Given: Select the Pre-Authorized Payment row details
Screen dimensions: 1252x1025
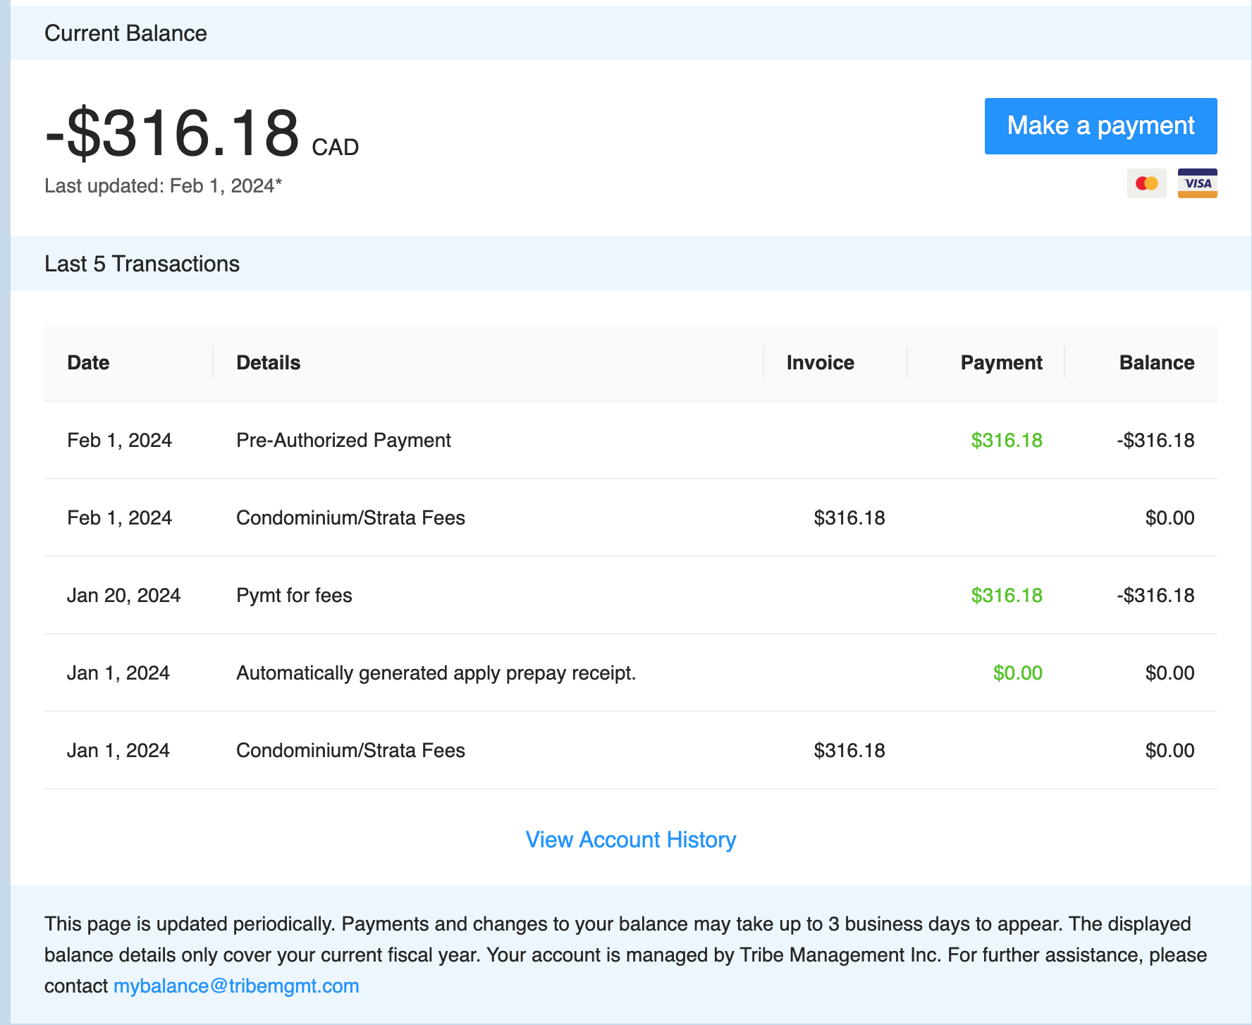Looking at the screenshot, I should pos(343,440).
